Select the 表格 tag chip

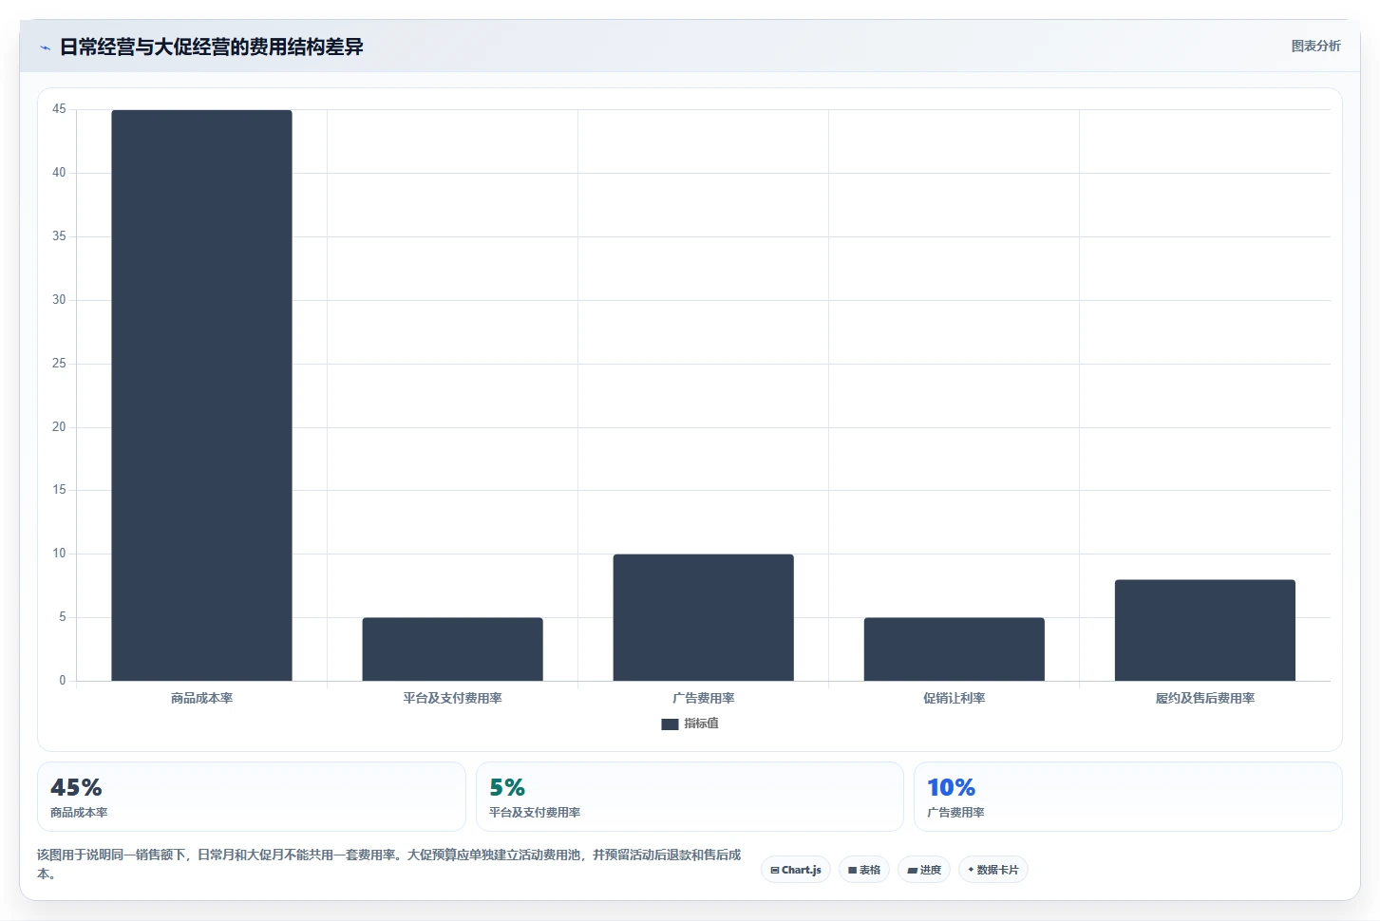coord(864,870)
